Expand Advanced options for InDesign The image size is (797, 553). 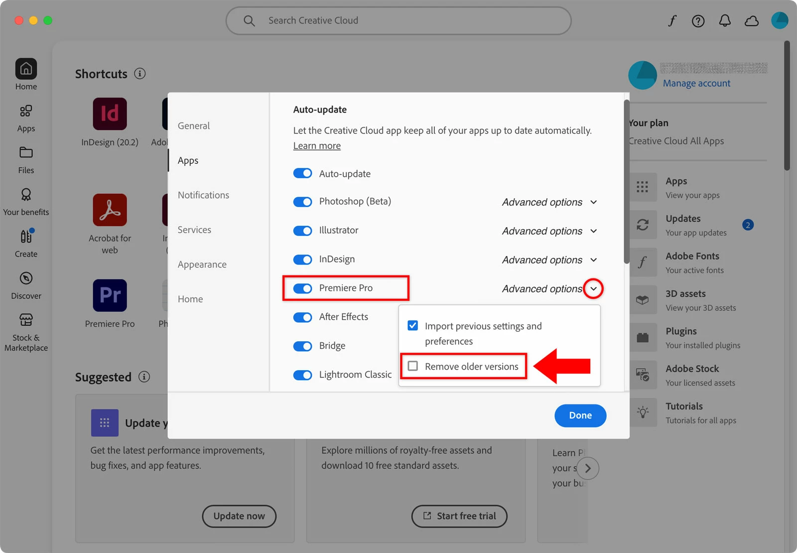pyautogui.click(x=593, y=260)
